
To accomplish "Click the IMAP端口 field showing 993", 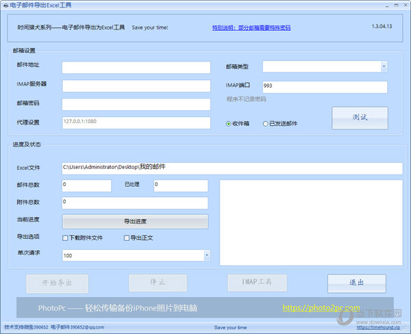I will click(x=325, y=87).
